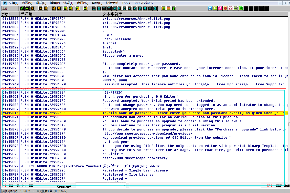Viewport: 290px width, 193px height.
Task: Select the 'Please enter a name.' row
Action: tap(145, 56)
